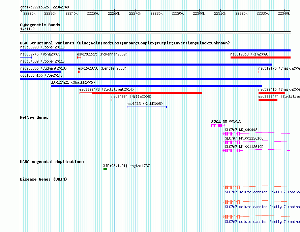Click the SLC7A7 NM_001126105 exon glyph

[x=257, y=150]
